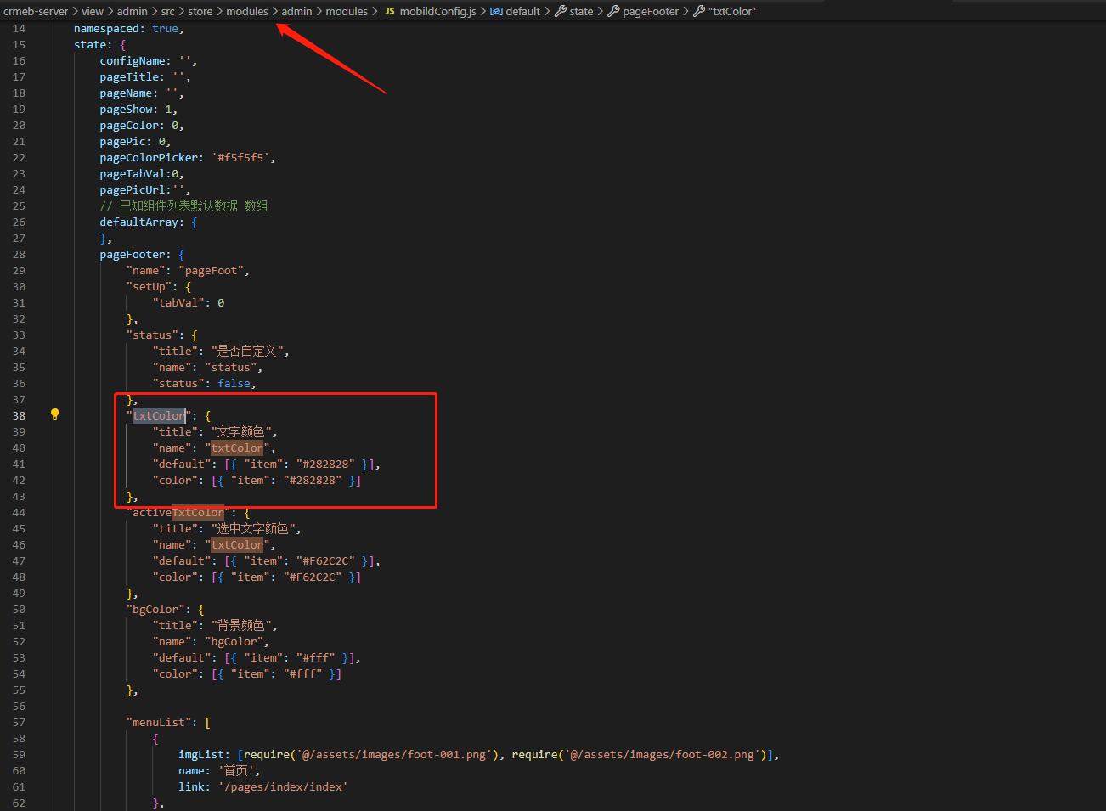1106x811 pixels.
Task: Click the green comment on line 25
Action: tap(183, 206)
